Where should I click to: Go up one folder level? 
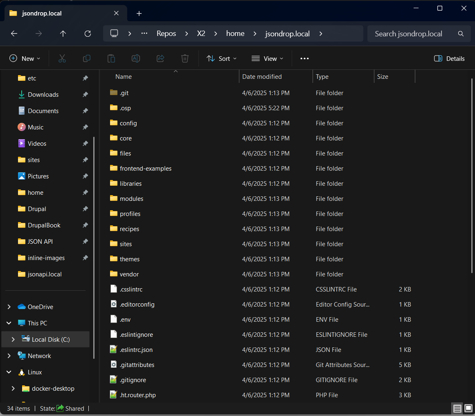click(63, 33)
